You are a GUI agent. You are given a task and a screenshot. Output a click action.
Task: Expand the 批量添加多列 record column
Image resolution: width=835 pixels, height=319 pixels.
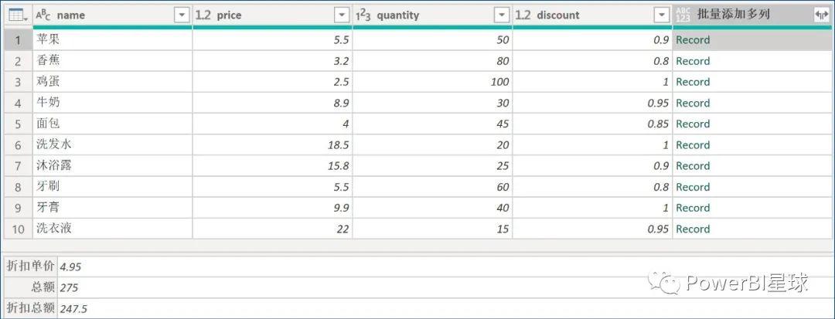[822, 15]
